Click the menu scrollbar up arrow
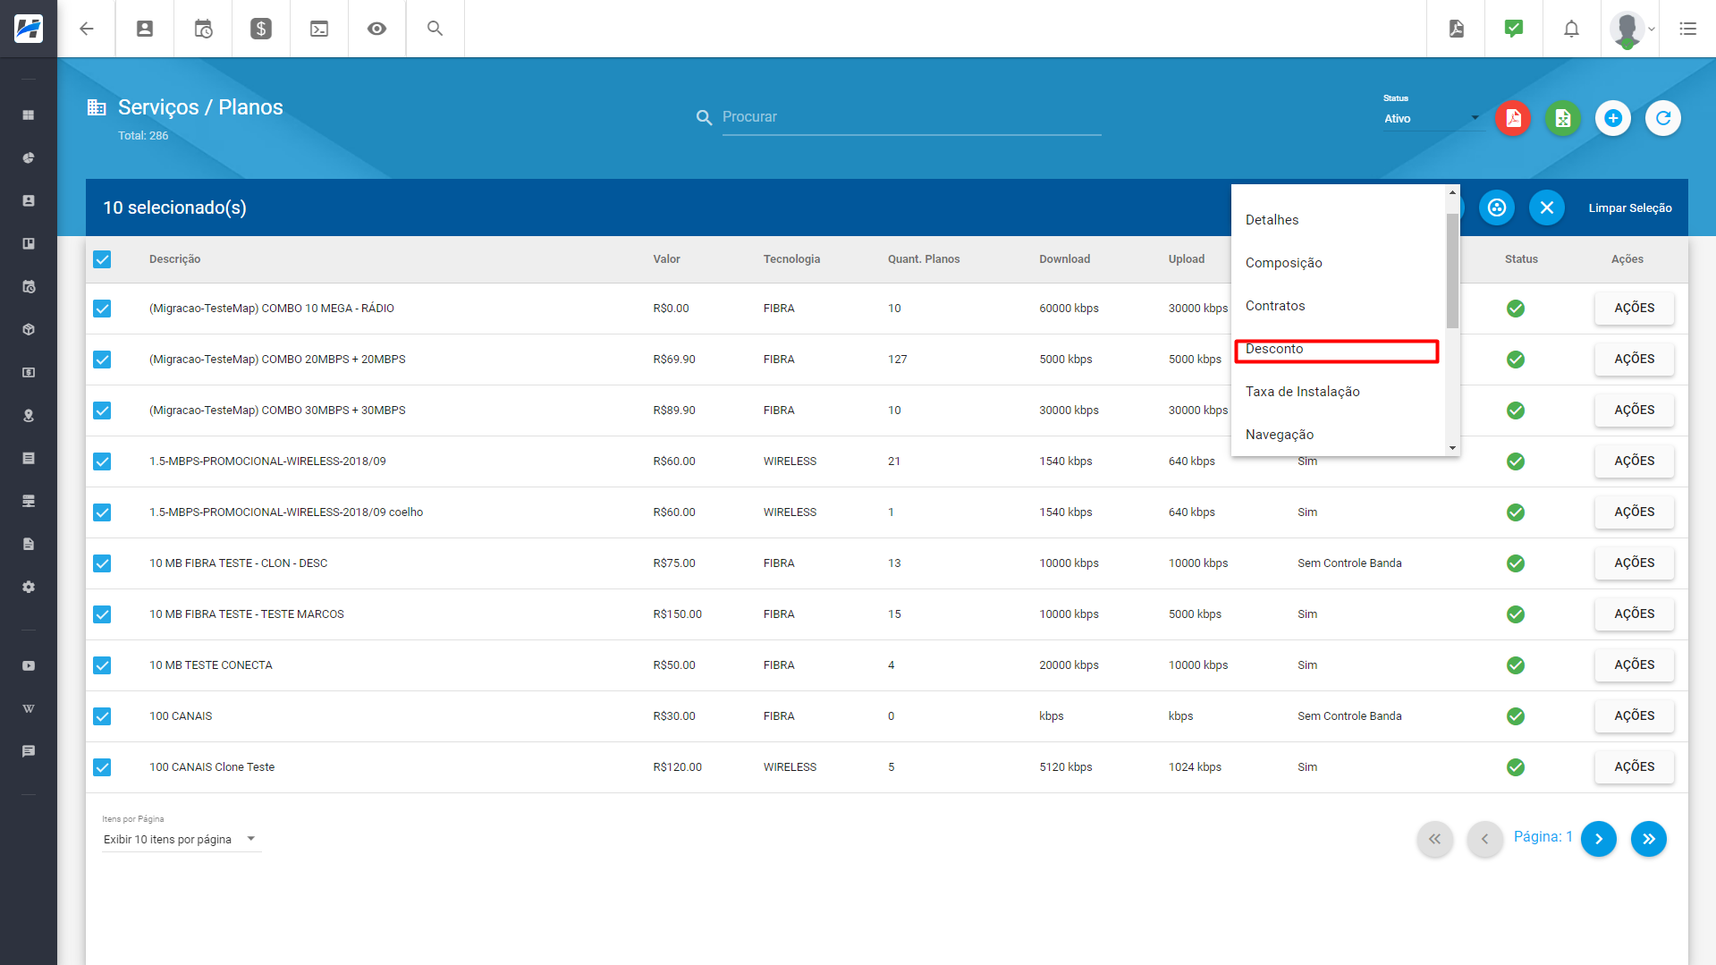The height and width of the screenshot is (965, 1716). (1452, 192)
